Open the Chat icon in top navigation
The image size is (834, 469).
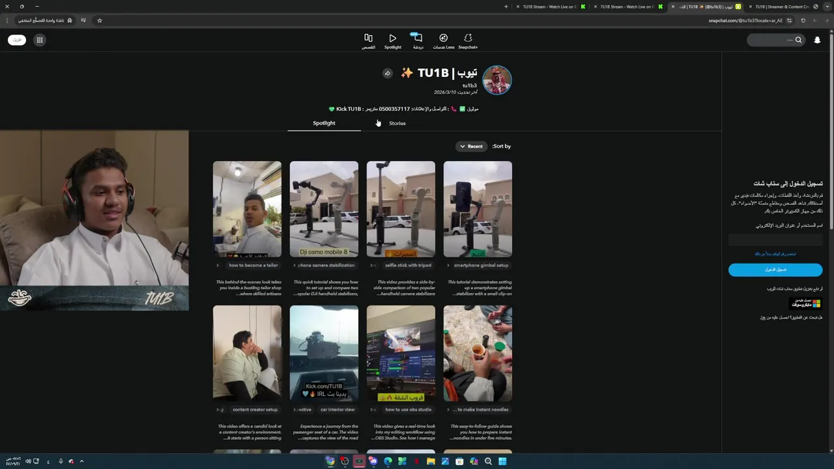(x=418, y=41)
